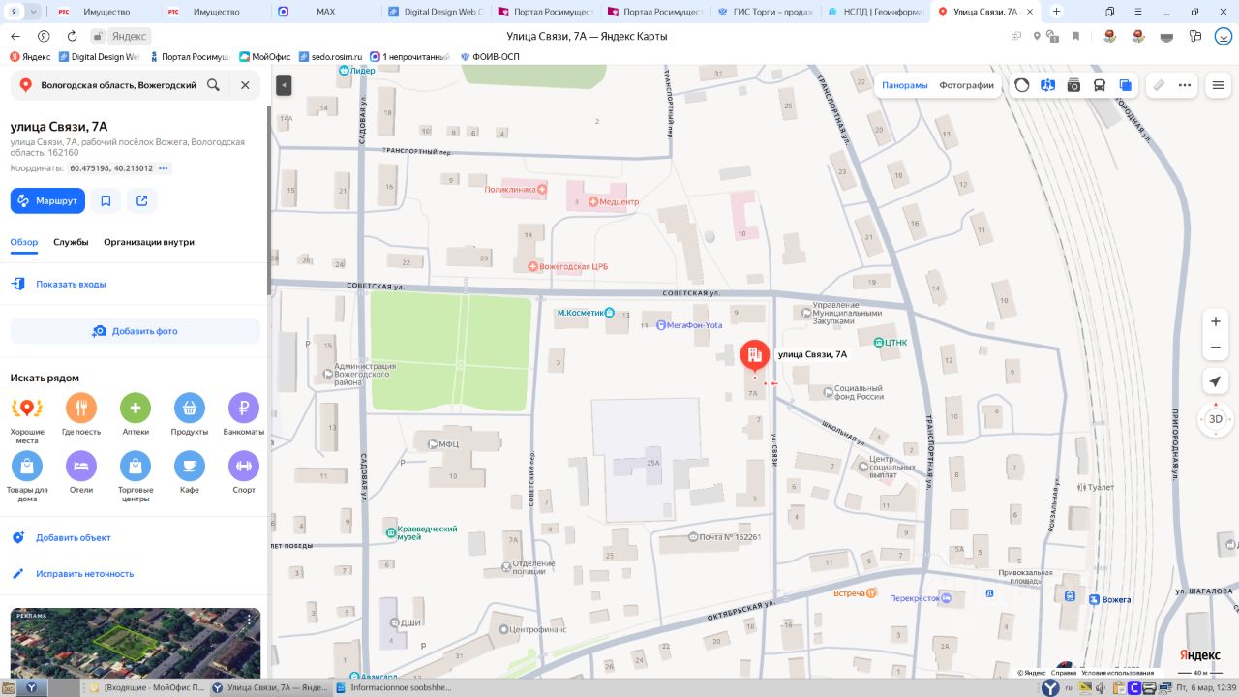Search nearby Банкоматы
The width and height of the screenshot is (1239, 697).
(244, 415)
